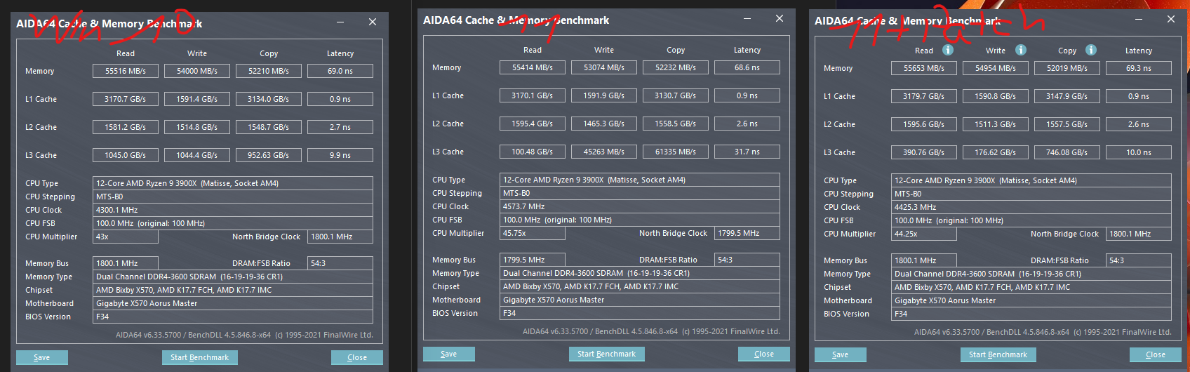Select the memory read value 55653 MB/s

[924, 68]
